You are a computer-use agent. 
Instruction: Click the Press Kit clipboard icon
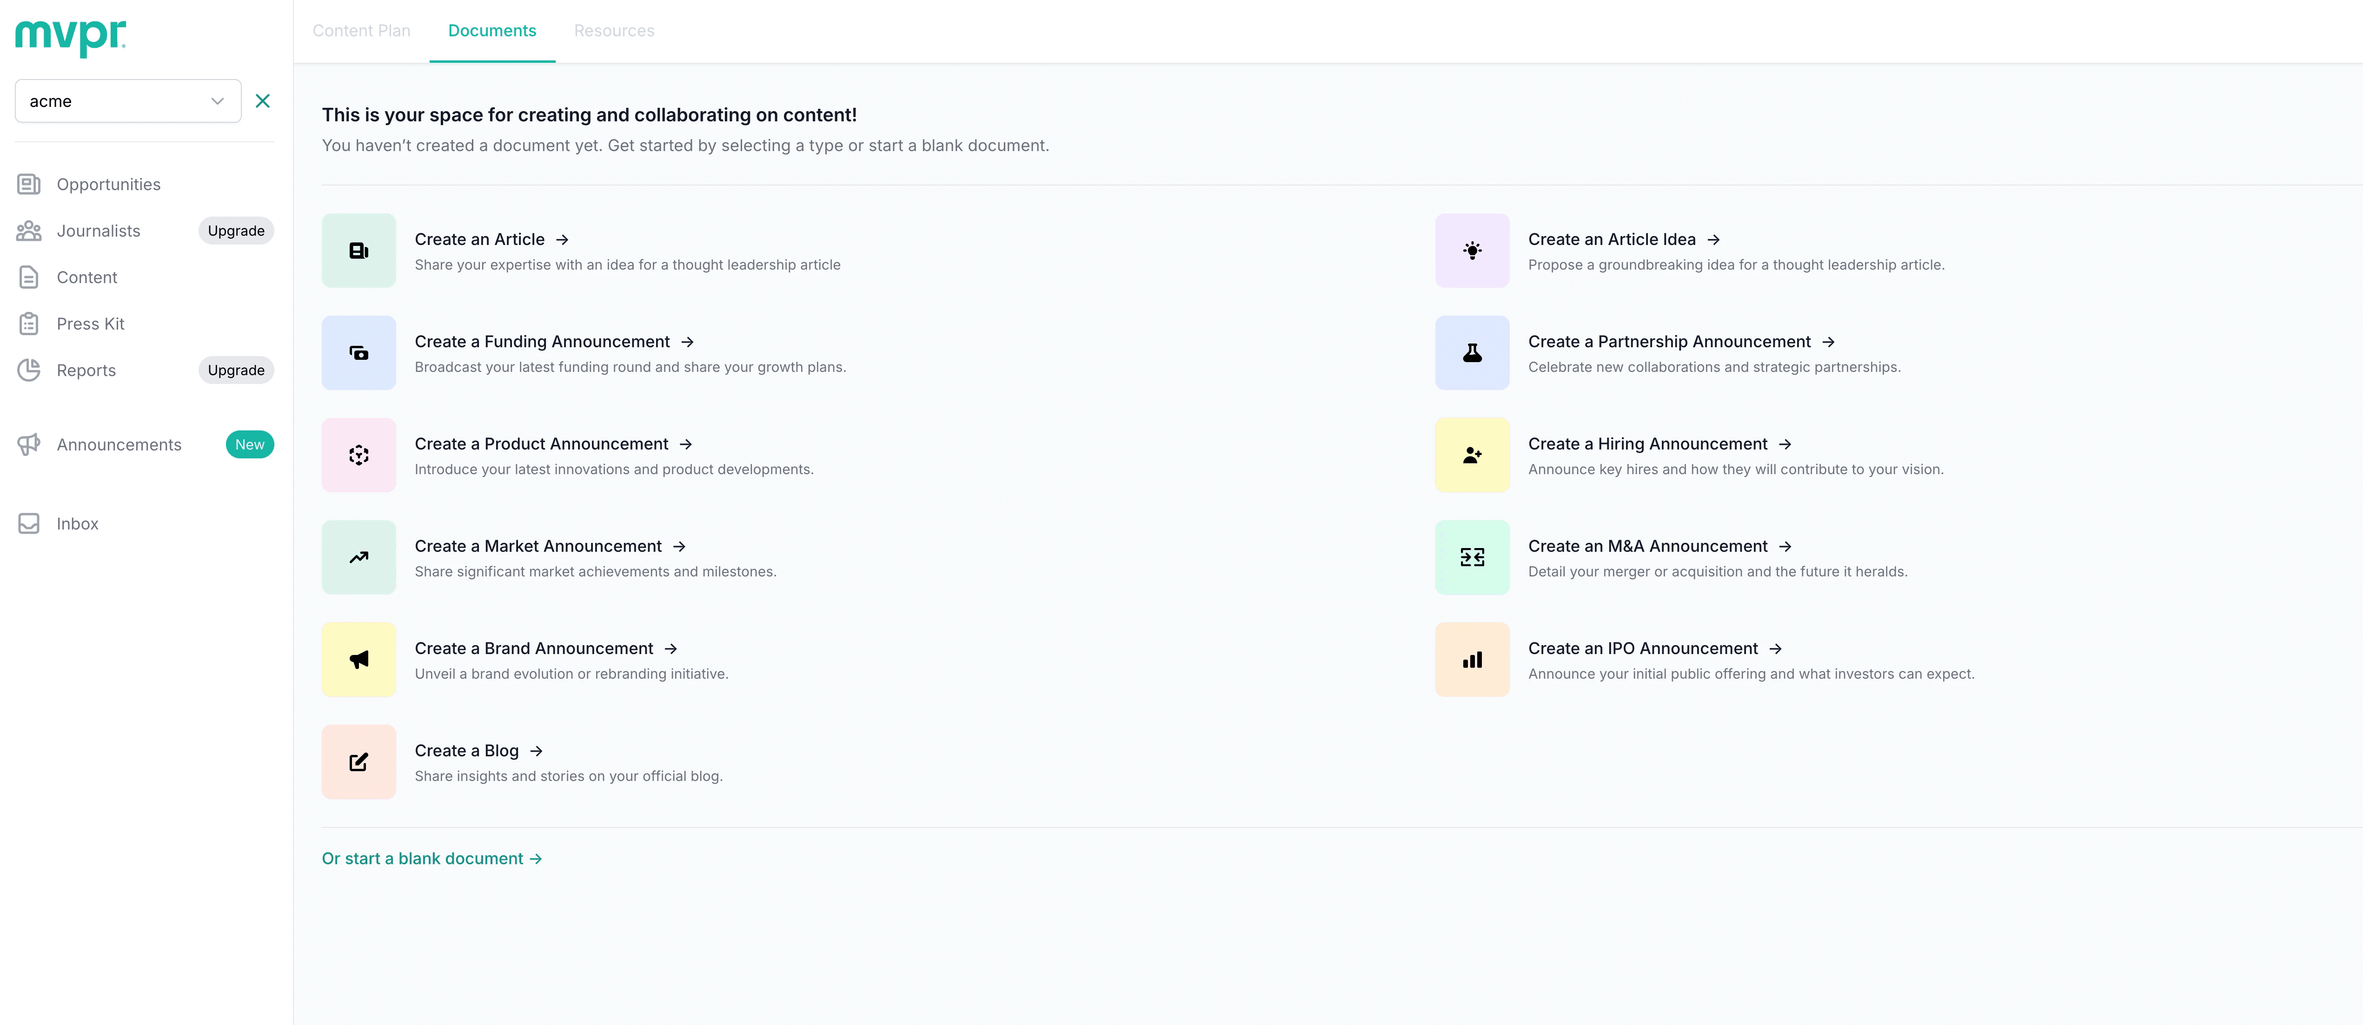28,323
